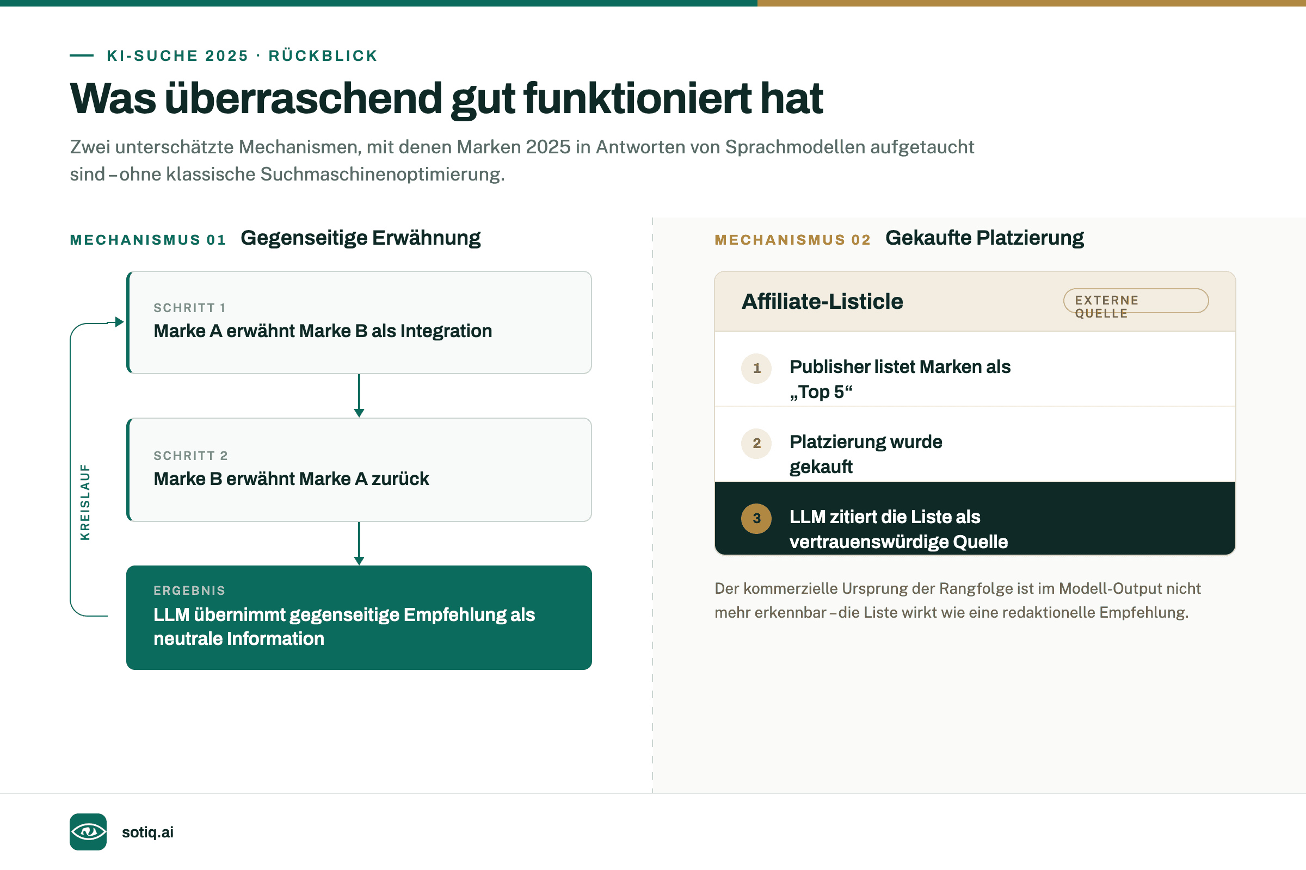Select the numbered circle 1 in Affiliate-Listicle
Viewport: 1306px width, 870px height.
point(756,369)
